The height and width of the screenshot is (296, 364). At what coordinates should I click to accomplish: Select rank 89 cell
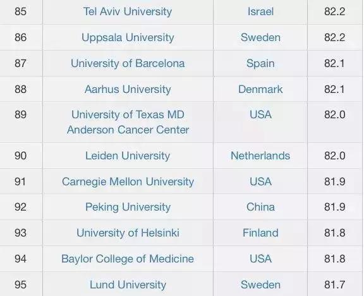(x=21, y=122)
